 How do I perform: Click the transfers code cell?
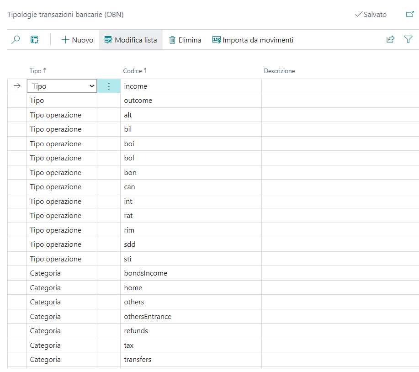(191, 360)
